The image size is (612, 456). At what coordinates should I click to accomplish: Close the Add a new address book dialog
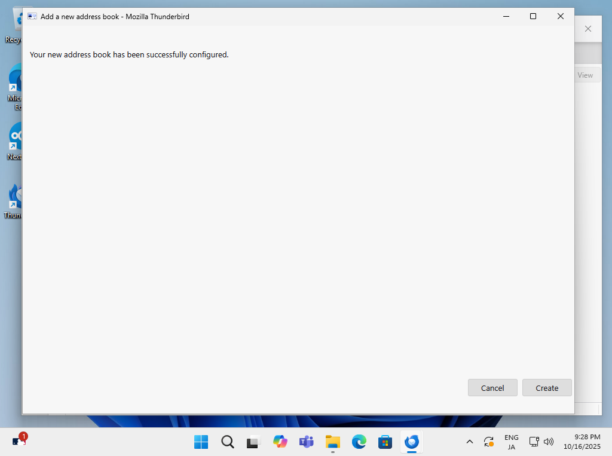[x=561, y=17]
